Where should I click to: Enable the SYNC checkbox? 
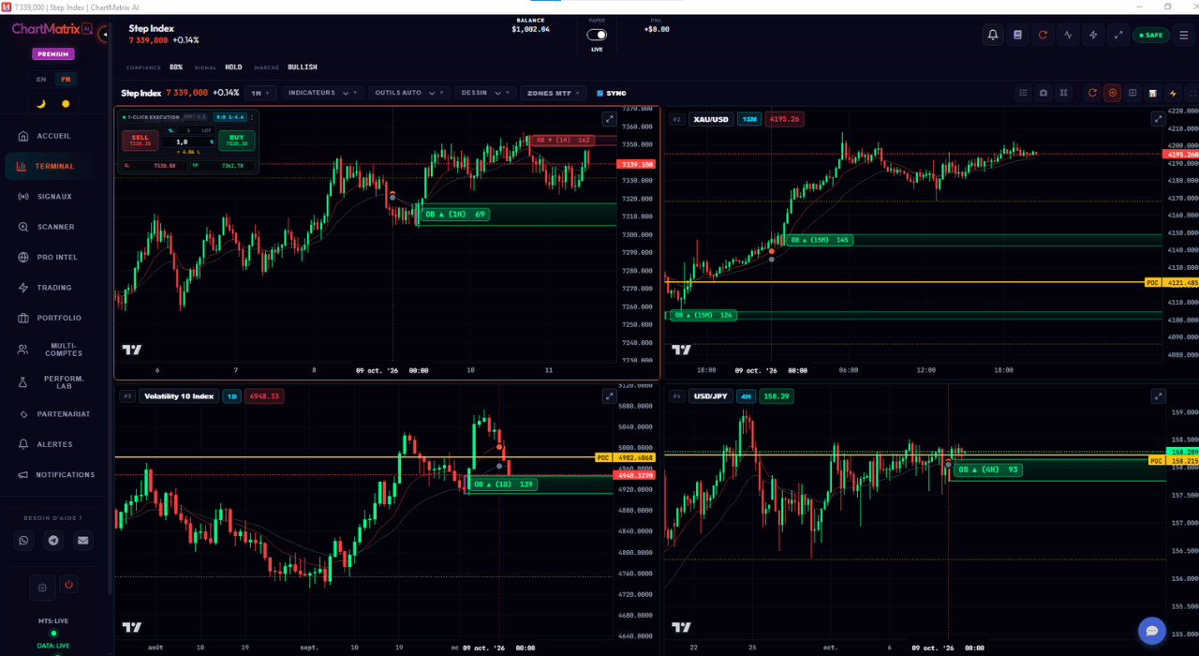pos(599,94)
